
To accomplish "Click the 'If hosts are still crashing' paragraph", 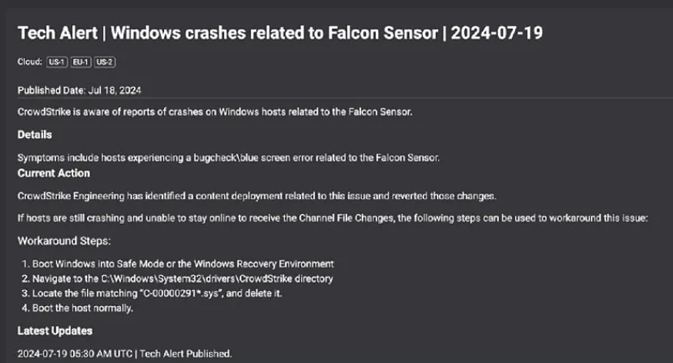I will pos(333,218).
